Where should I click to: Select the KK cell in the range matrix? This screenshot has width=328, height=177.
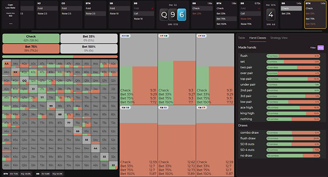pos(15,72)
